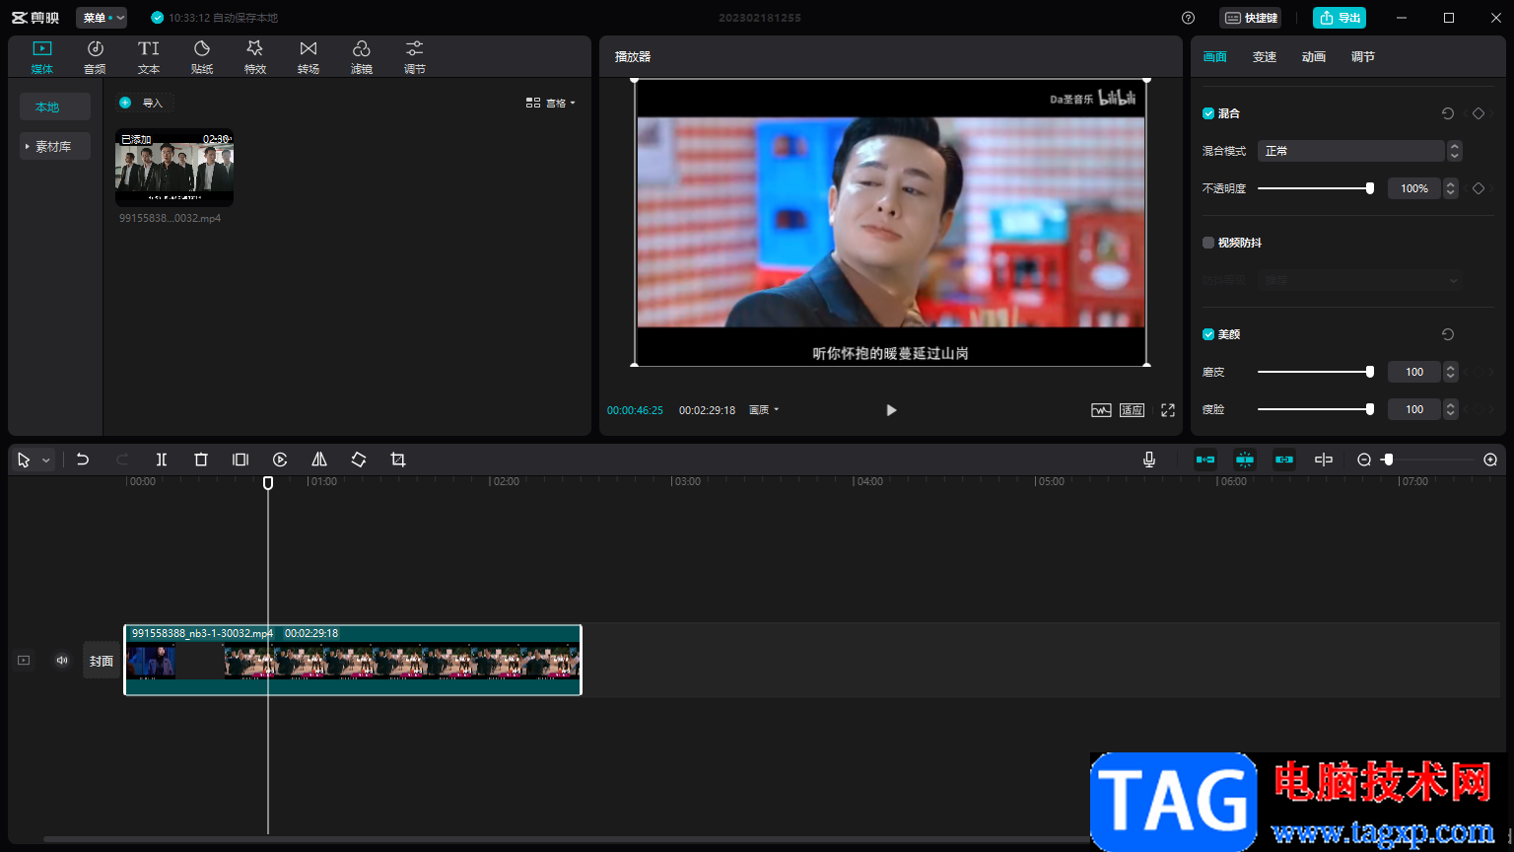Toggle preview axis icon
The height and width of the screenshot is (852, 1514).
pyautogui.click(x=1324, y=460)
